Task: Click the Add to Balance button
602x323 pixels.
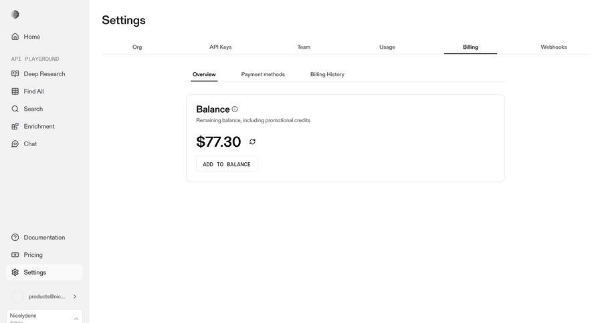Action: pos(227,164)
